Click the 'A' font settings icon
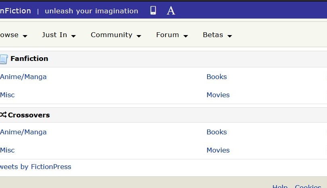Image resolution: width=327 pixels, height=188 pixels. (x=171, y=11)
